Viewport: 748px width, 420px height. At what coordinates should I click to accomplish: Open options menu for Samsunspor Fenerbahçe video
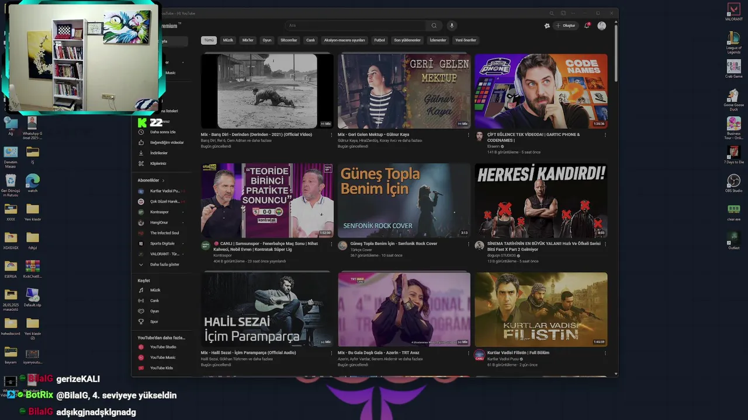[331, 244]
